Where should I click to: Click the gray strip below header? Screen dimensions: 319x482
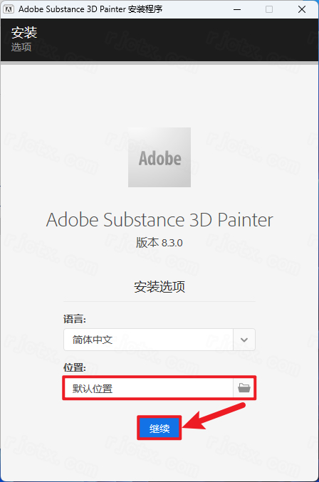tap(159, 63)
